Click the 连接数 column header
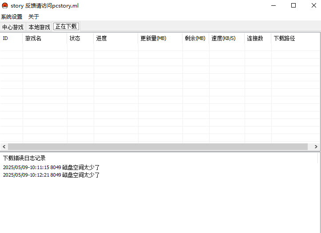This screenshot has height=233, width=321. pos(258,38)
